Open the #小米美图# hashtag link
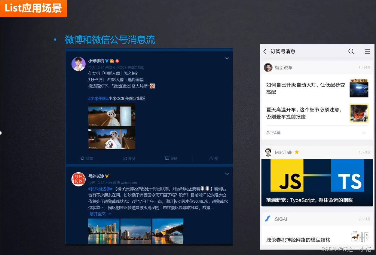The width and height of the screenshot is (376, 255). (98, 98)
